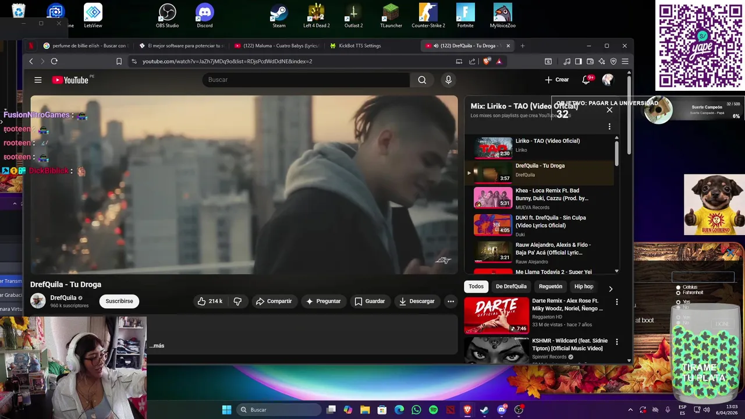This screenshot has height=419, width=745.
Task: Open Brave Rewards triangle icon
Action: (499, 61)
